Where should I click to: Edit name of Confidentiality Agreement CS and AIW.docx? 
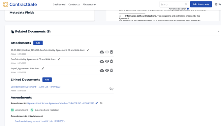[59, 59]
